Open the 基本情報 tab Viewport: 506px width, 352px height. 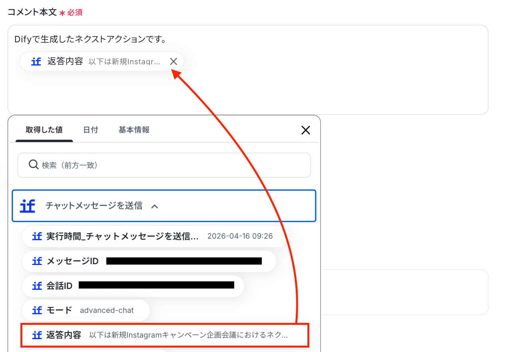tap(134, 130)
